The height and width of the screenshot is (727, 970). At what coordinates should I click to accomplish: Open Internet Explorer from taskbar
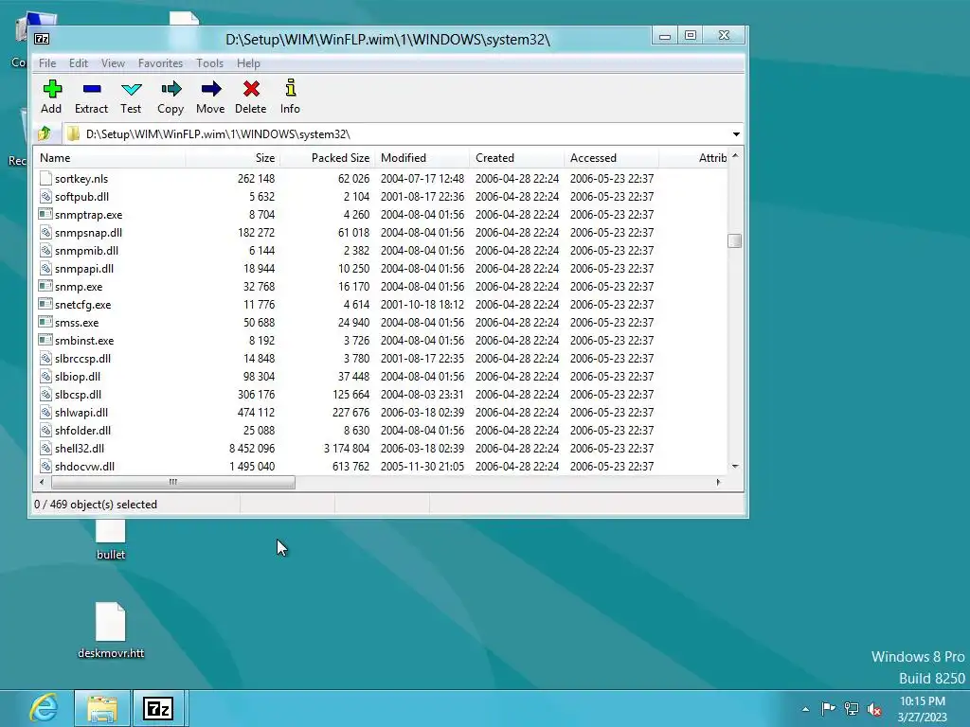tap(44, 708)
